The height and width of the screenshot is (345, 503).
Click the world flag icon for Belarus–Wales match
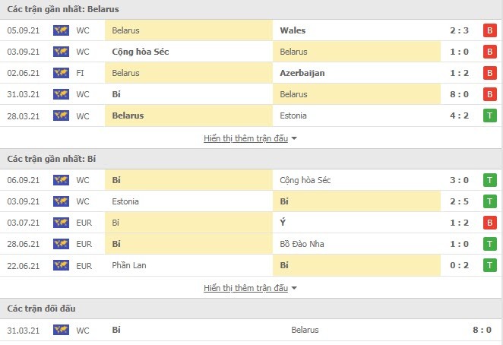pos(61,30)
